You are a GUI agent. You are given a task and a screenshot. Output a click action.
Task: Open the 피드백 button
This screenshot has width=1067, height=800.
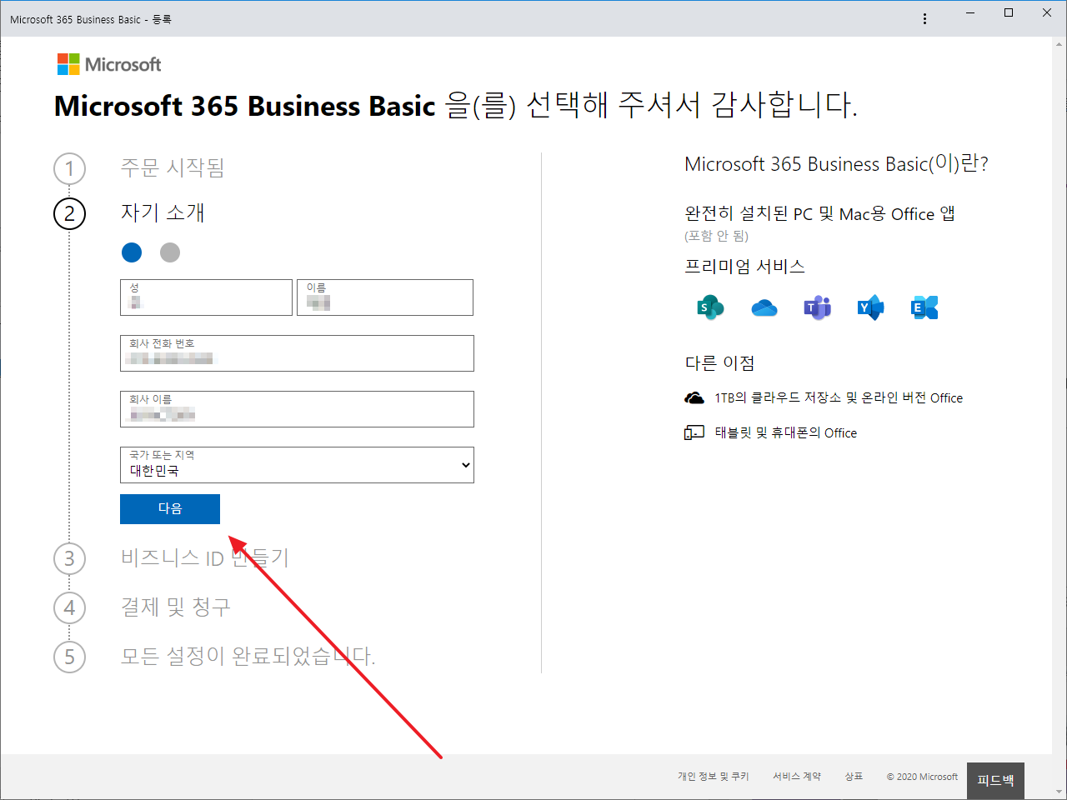995,781
